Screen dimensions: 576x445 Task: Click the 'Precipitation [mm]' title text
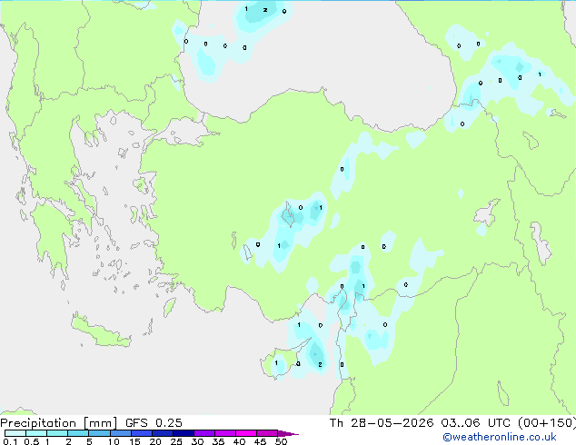tap(59, 423)
